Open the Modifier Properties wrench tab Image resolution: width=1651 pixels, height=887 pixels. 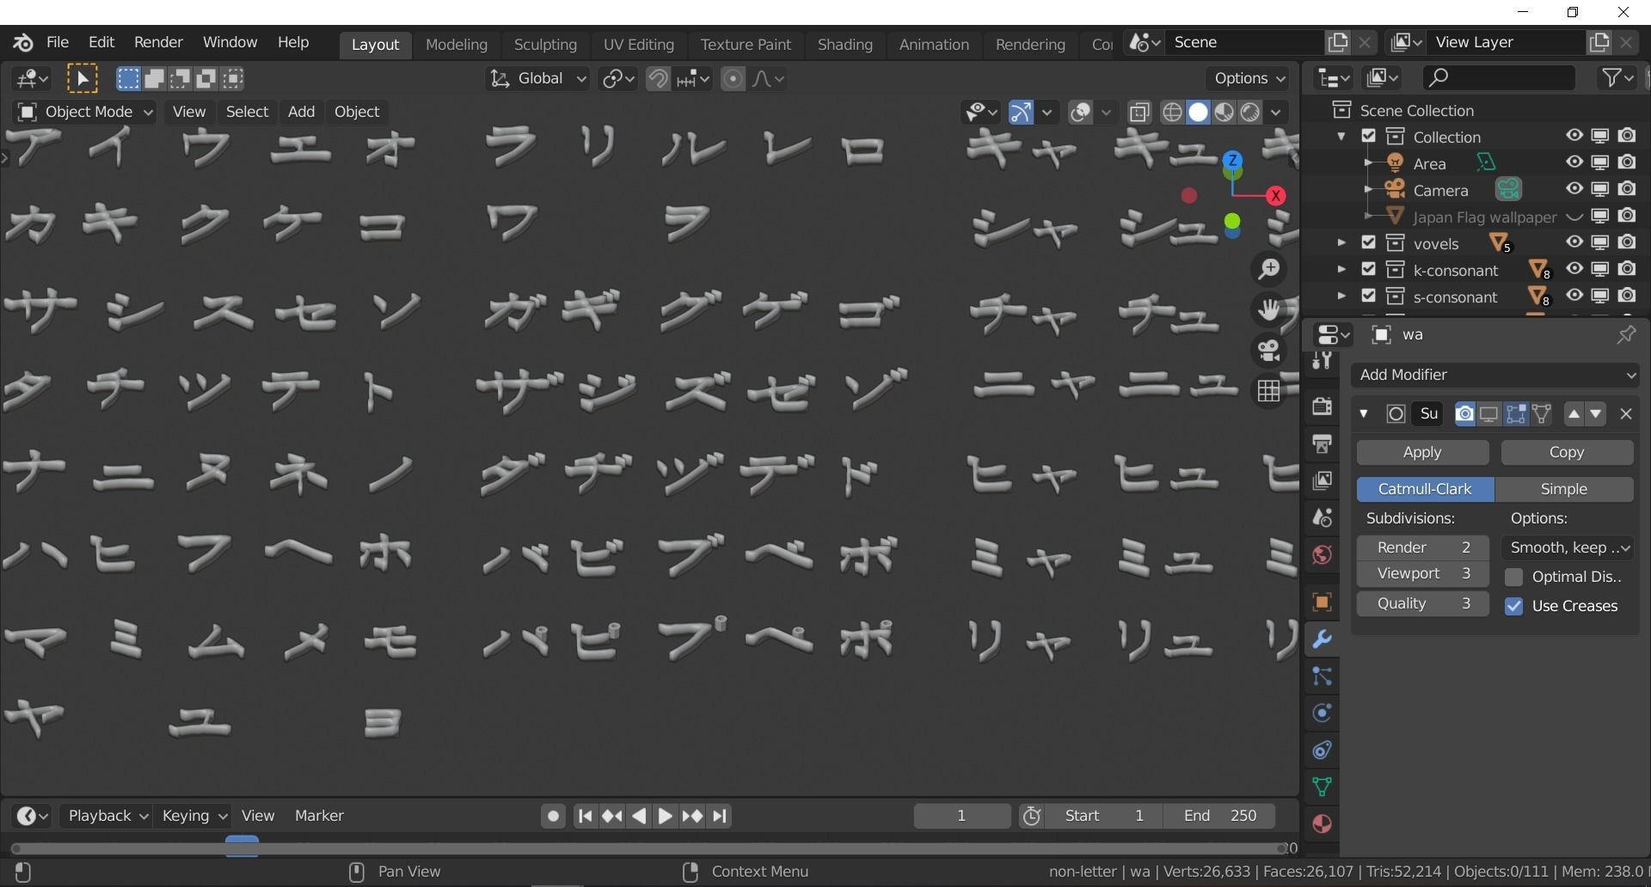point(1323,639)
